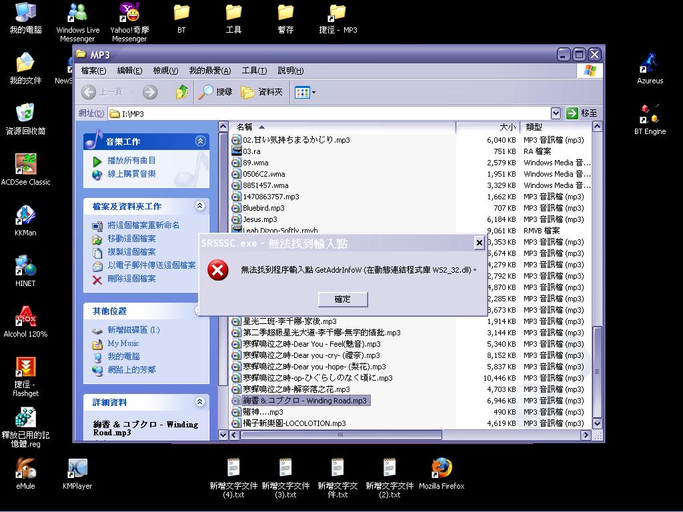683x512 pixels.
Task: Select 我的電腦 desktop icon
Action: 25,18
